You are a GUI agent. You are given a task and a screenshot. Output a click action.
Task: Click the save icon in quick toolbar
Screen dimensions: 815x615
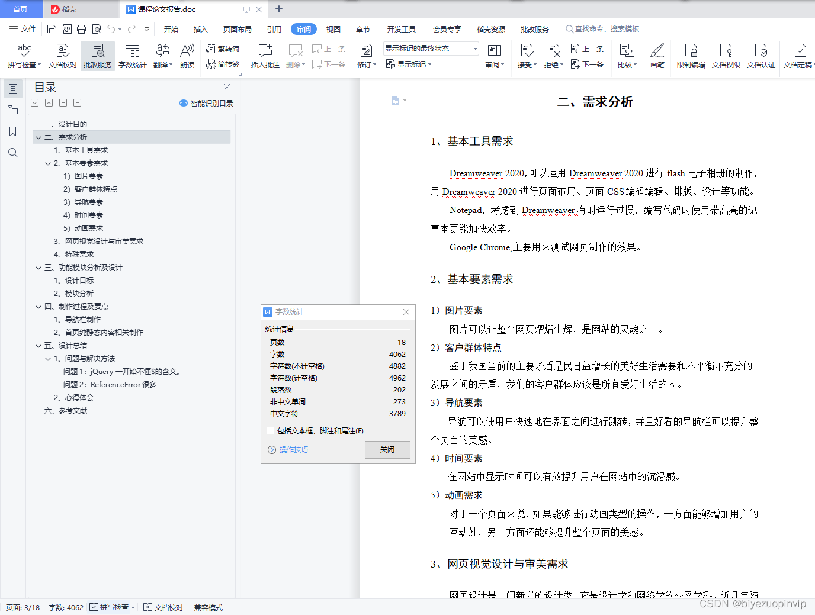point(52,29)
